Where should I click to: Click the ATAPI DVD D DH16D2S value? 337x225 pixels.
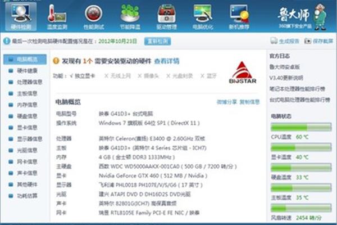(145, 194)
